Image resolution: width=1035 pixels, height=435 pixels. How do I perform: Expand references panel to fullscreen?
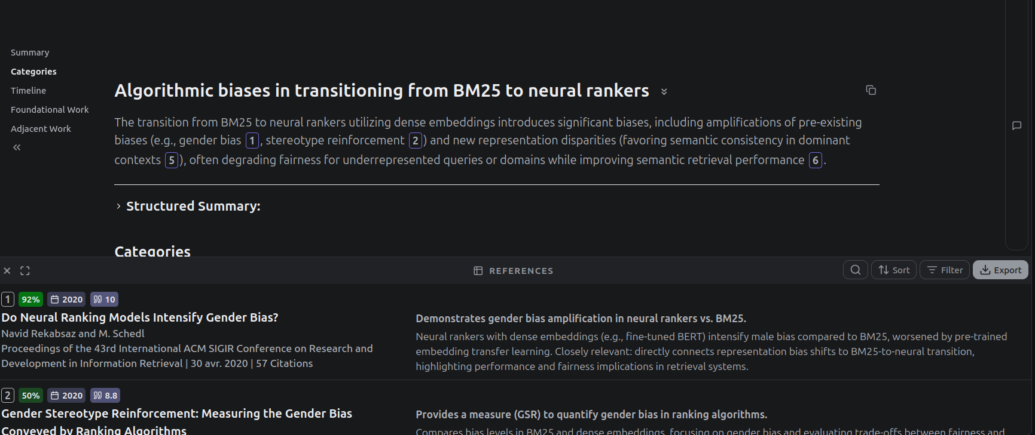pos(25,271)
